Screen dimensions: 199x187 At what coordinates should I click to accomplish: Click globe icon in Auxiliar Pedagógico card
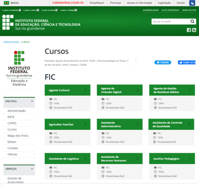[x=155, y=176]
